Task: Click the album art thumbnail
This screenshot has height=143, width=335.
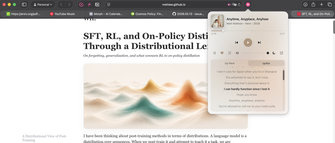Action: tap(217, 21)
